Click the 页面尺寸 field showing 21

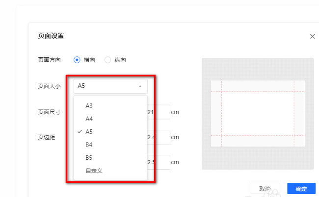click(x=158, y=112)
